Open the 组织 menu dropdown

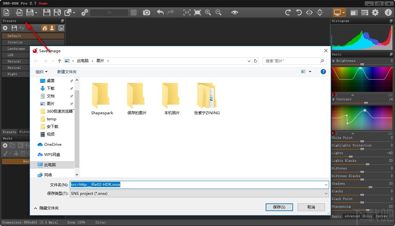tap(41, 72)
